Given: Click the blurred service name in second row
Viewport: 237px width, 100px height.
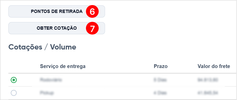Looking at the screenshot, I should tap(47, 93).
